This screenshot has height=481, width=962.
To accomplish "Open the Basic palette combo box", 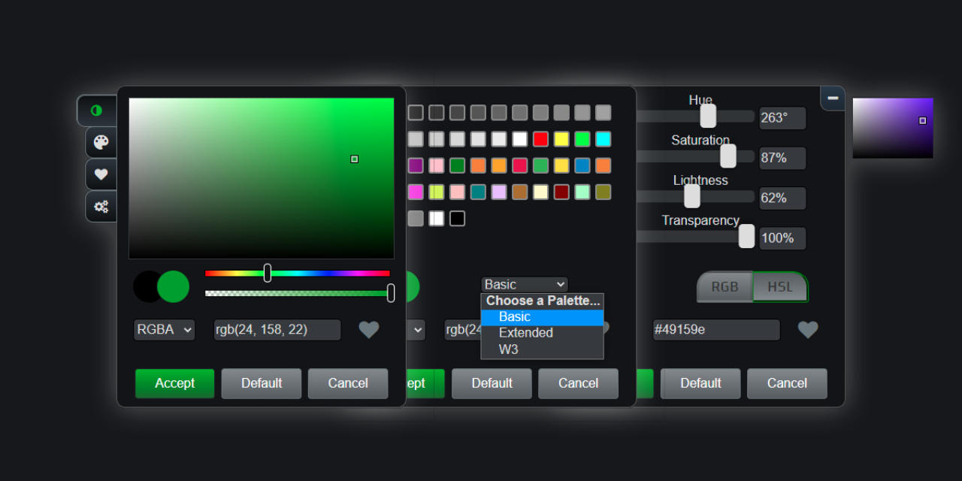I will coord(524,284).
